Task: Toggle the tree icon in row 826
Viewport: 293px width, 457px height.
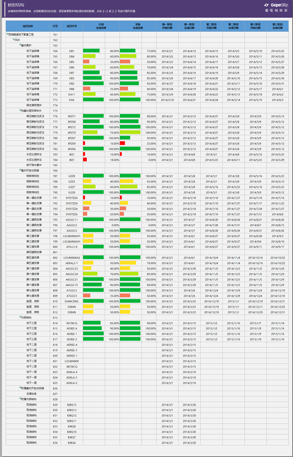Action: pos(20,388)
